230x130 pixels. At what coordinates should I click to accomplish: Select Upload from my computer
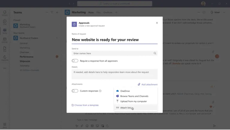click(133, 102)
